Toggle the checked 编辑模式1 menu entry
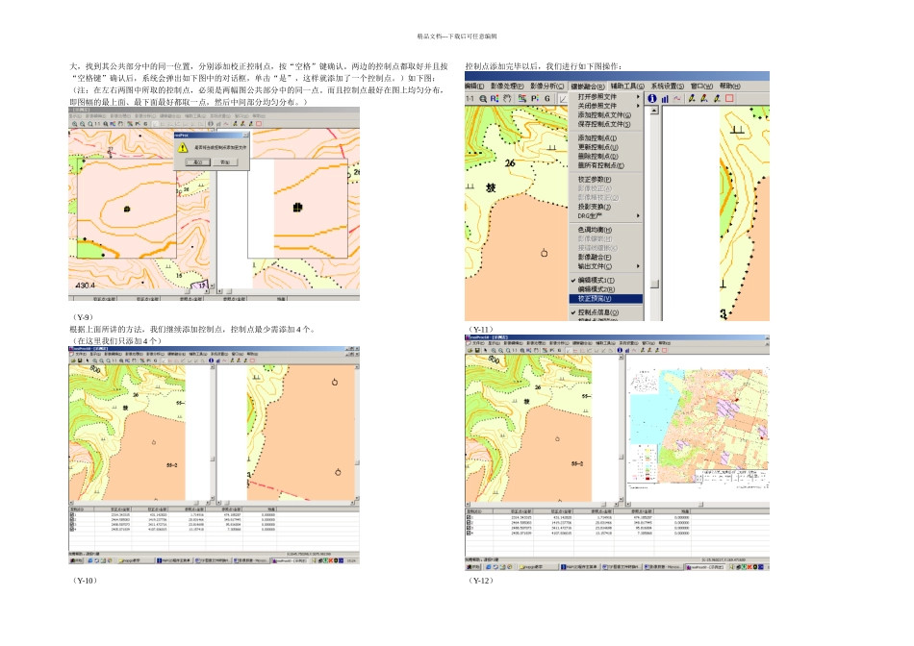 [603, 280]
